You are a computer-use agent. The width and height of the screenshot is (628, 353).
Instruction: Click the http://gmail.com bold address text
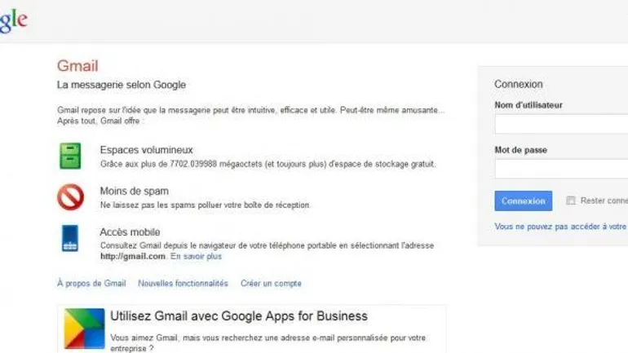pyautogui.click(x=133, y=256)
